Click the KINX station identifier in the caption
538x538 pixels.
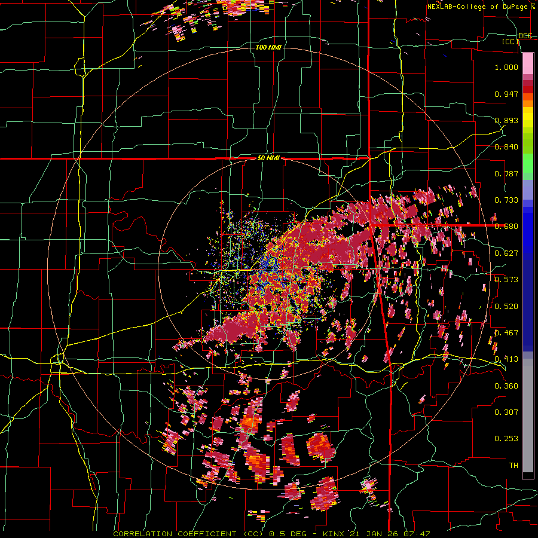pos(335,534)
